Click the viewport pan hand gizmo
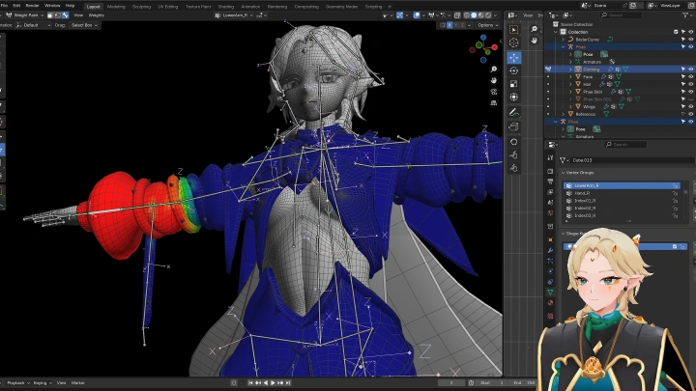The width and height of the screenshot is (696, 391). (494, 81)
